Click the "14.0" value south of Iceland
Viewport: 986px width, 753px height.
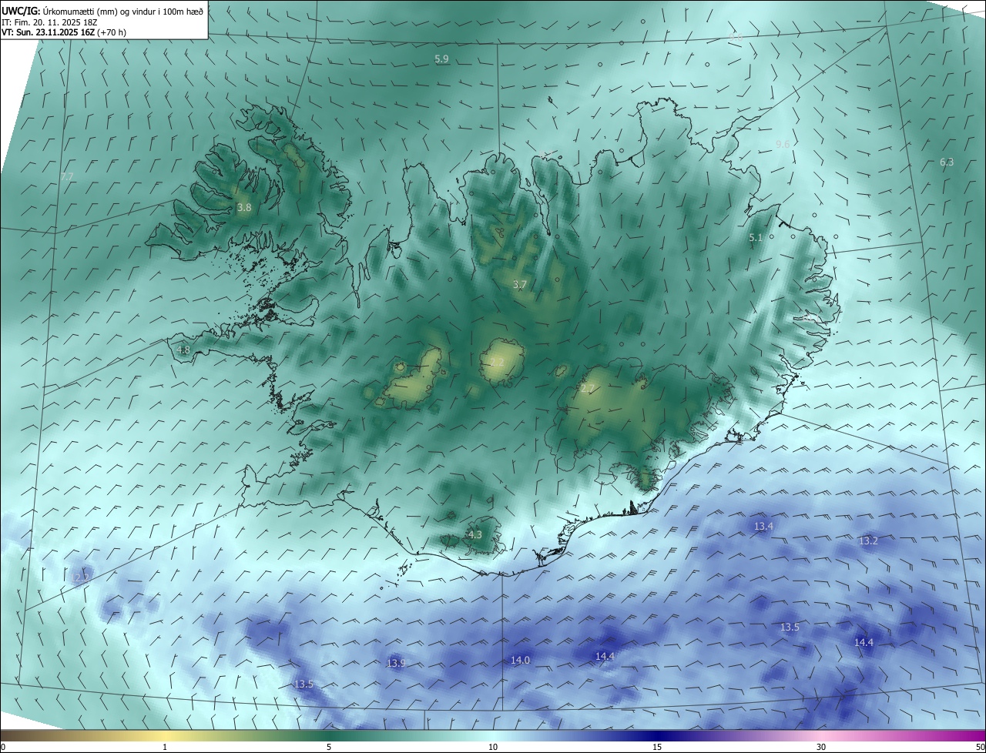coord(520,661)
